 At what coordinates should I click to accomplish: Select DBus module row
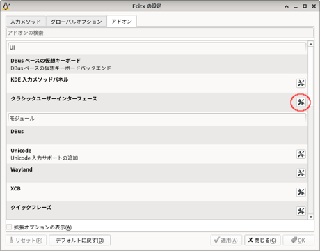point(157,135)
